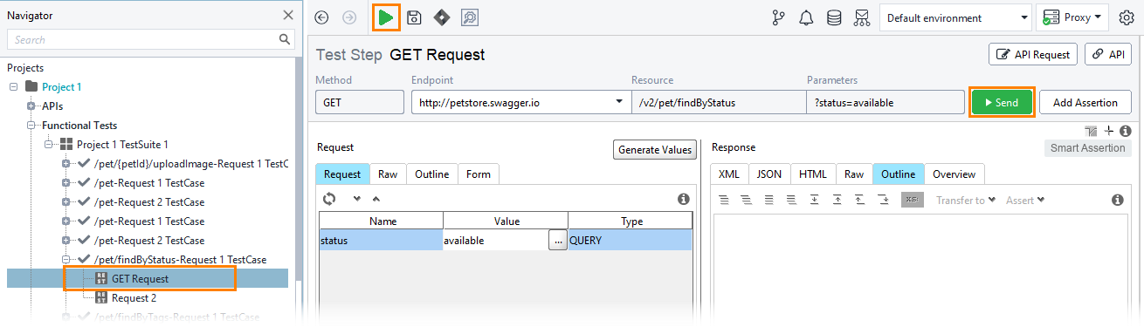The height and width of the screenshot is (327, 1144).
Task: Click the diamond-shaped icon in toolbar
Action: click(442, 17)
